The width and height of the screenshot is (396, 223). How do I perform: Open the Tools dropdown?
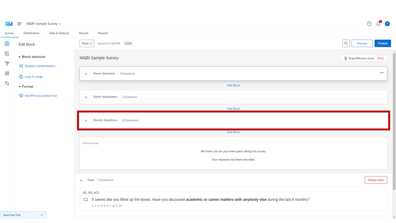coord(87,43)
